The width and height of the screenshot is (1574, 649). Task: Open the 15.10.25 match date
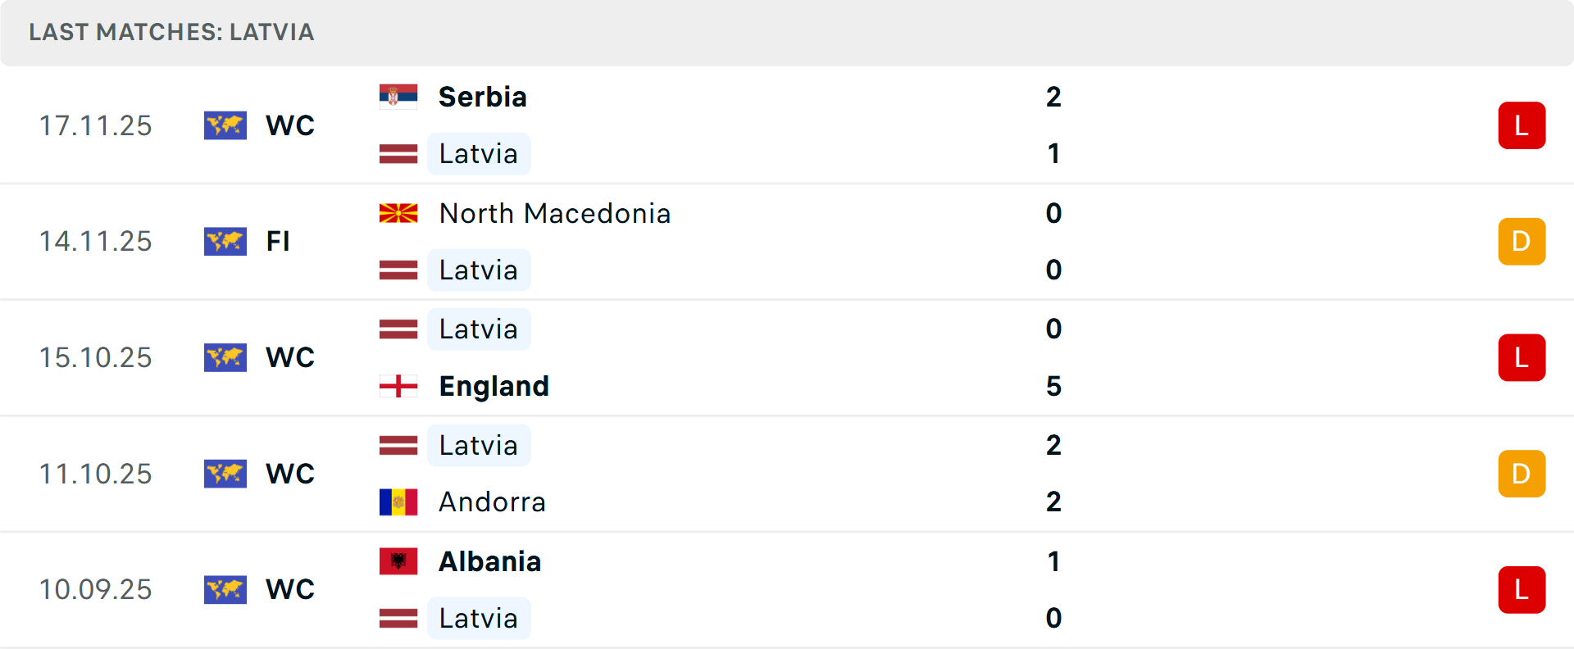point(96,358)
